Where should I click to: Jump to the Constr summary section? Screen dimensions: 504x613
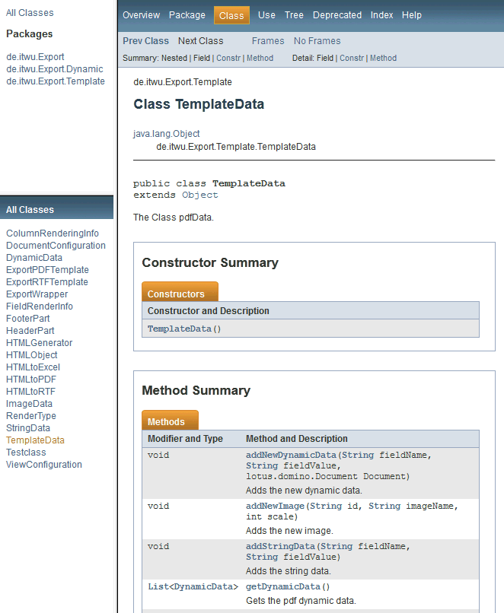click(x=228, y=58)
